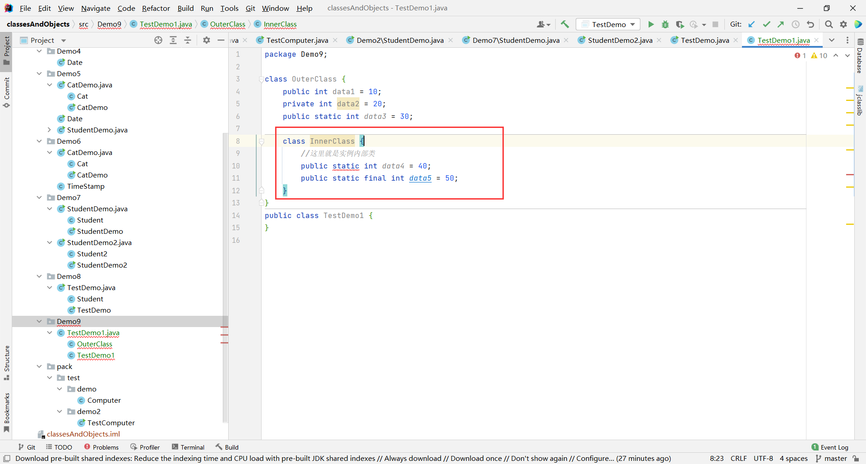The image size is (866, 464).
Task: Toggle the Structure tool window sidebar button
Action: coord(6,362)
